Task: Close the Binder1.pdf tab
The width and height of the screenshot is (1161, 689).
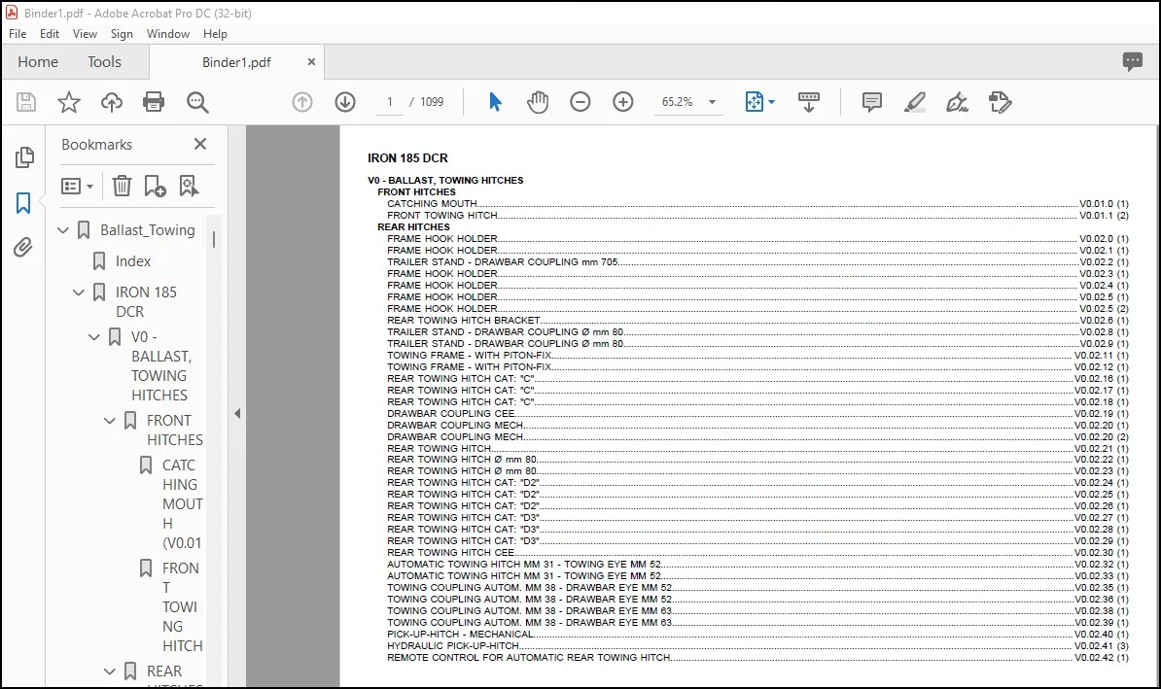Action: 312,61
